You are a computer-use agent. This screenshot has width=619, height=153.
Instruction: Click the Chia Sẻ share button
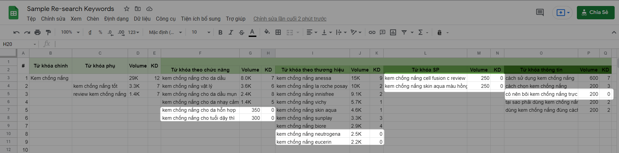pyautogui.click(x=596, y=13)
